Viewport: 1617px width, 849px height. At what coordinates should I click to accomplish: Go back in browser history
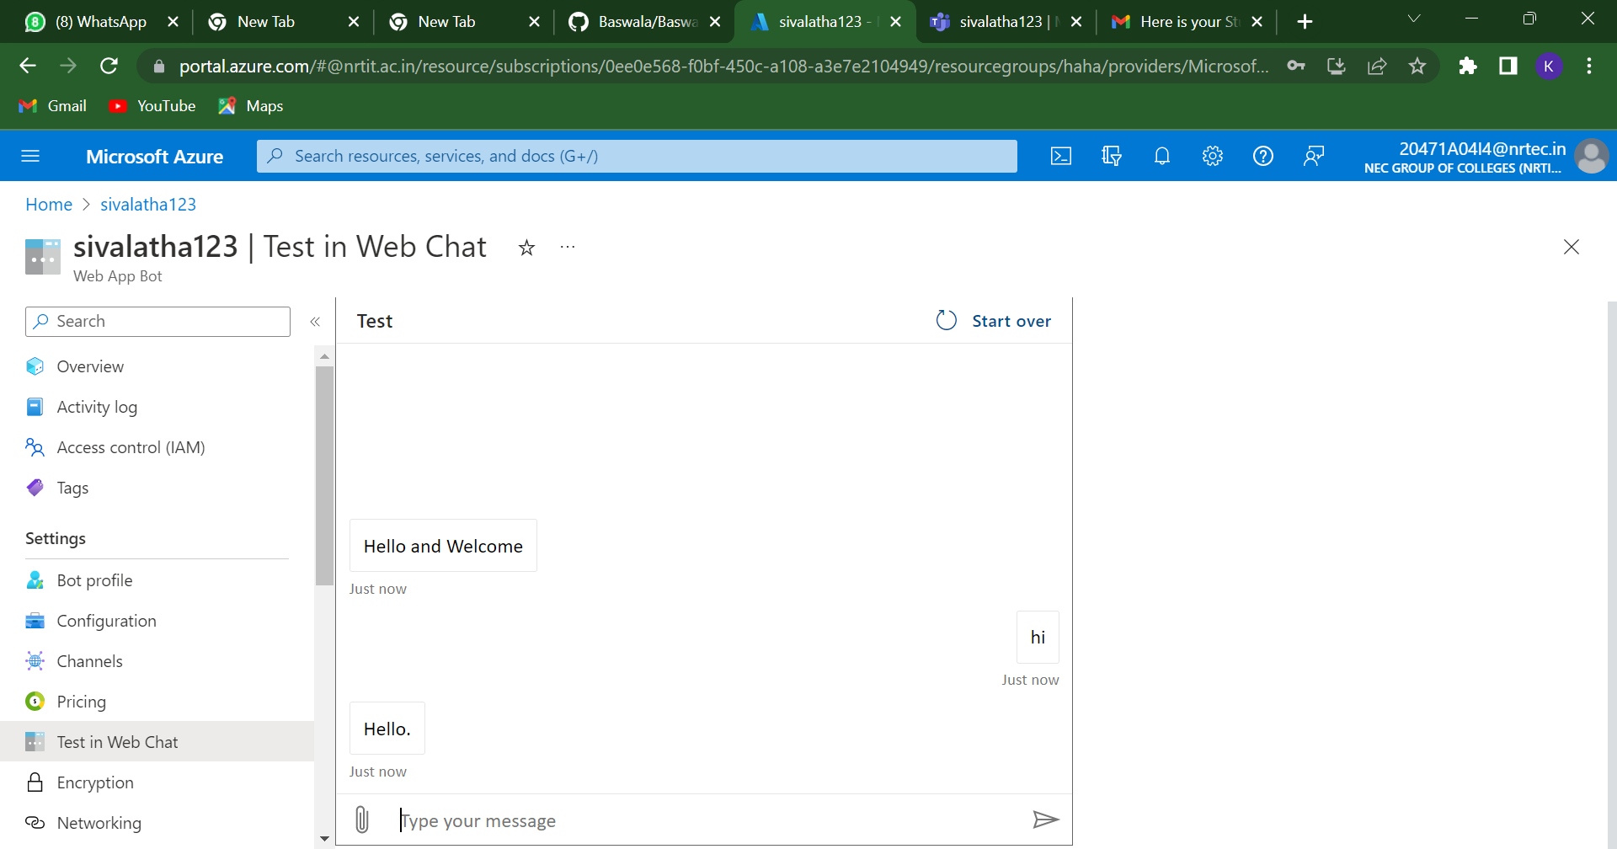pos(28,66)
